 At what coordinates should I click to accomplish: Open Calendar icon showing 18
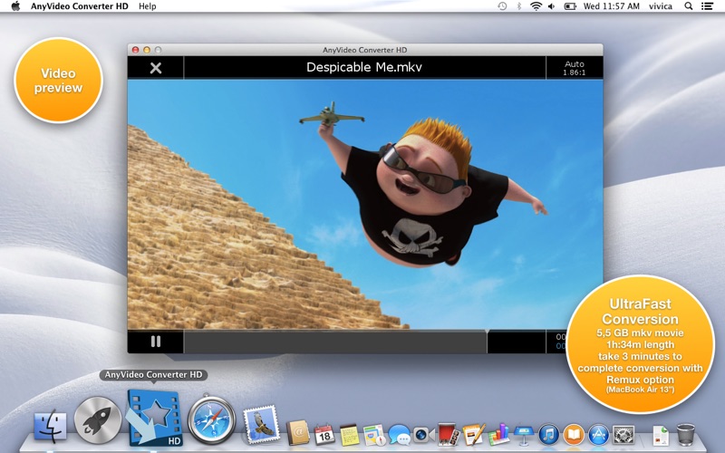coord(324,434)
